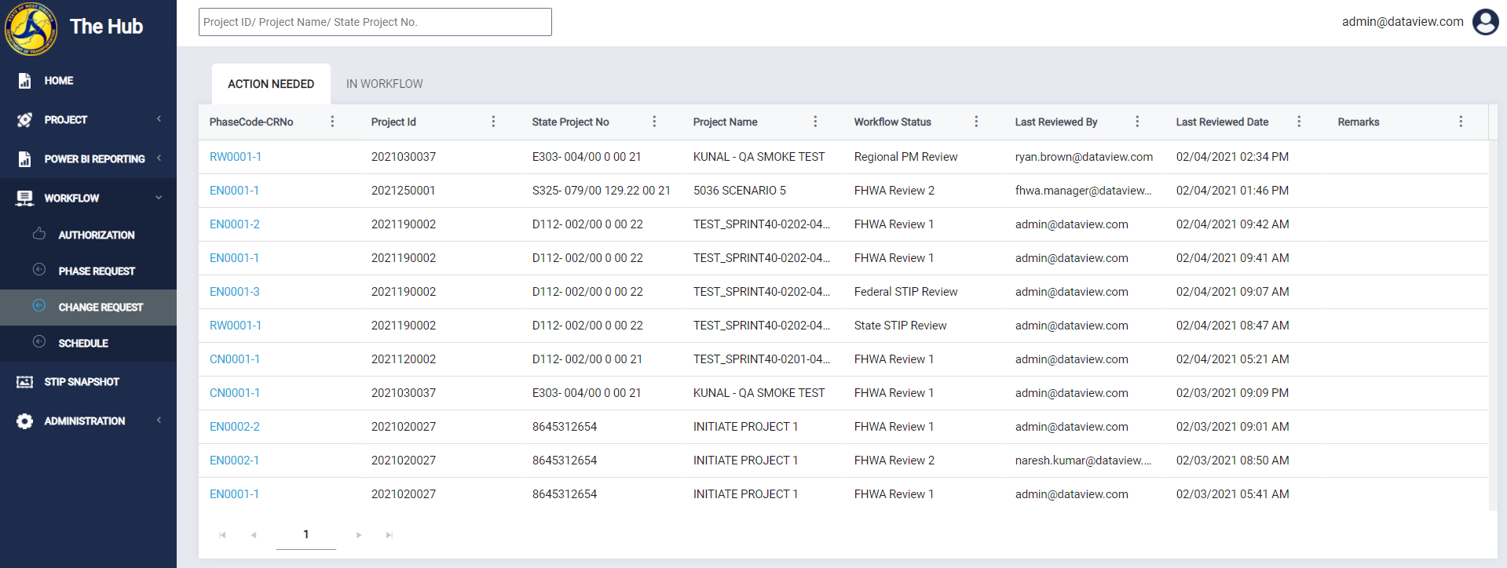Expand the Project menu chevron

point(159,119)
